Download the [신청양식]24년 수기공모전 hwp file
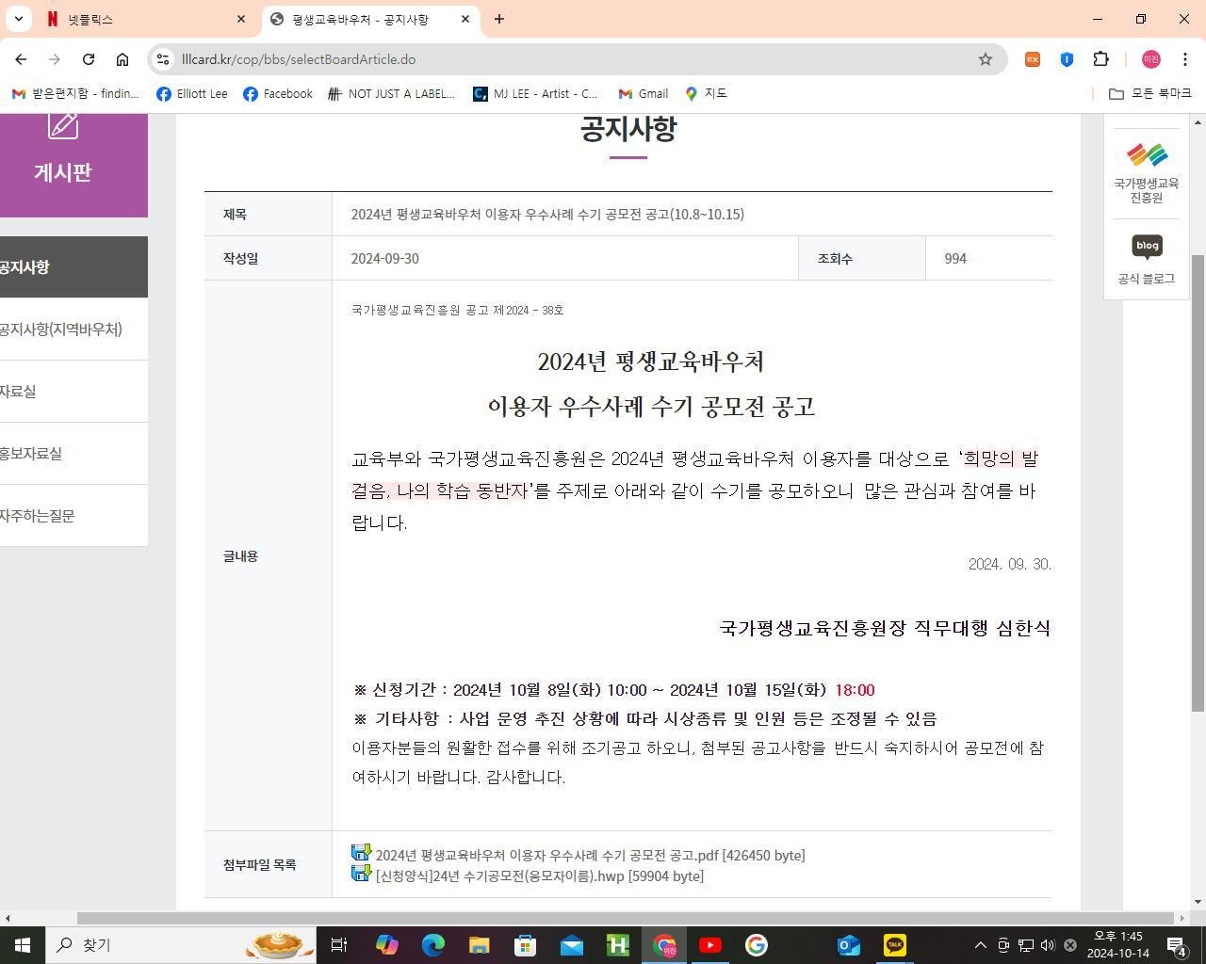This screenshot has width=1206, height=964. click(540, 876)
